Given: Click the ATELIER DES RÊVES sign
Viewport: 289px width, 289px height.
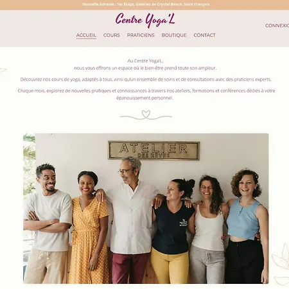Looking at the screenshot, I should pos(154,150).
